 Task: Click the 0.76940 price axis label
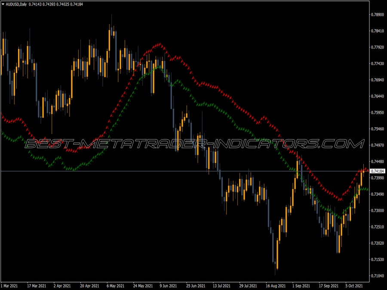[378, 80]
